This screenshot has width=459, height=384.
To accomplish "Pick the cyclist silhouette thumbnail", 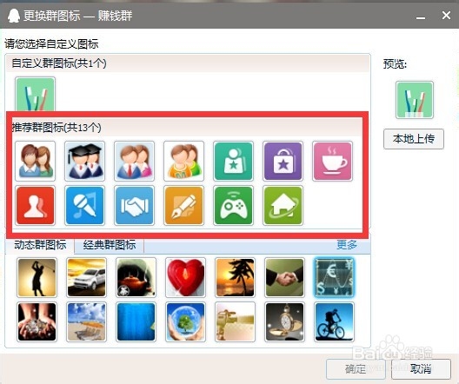I will [334, 322].
